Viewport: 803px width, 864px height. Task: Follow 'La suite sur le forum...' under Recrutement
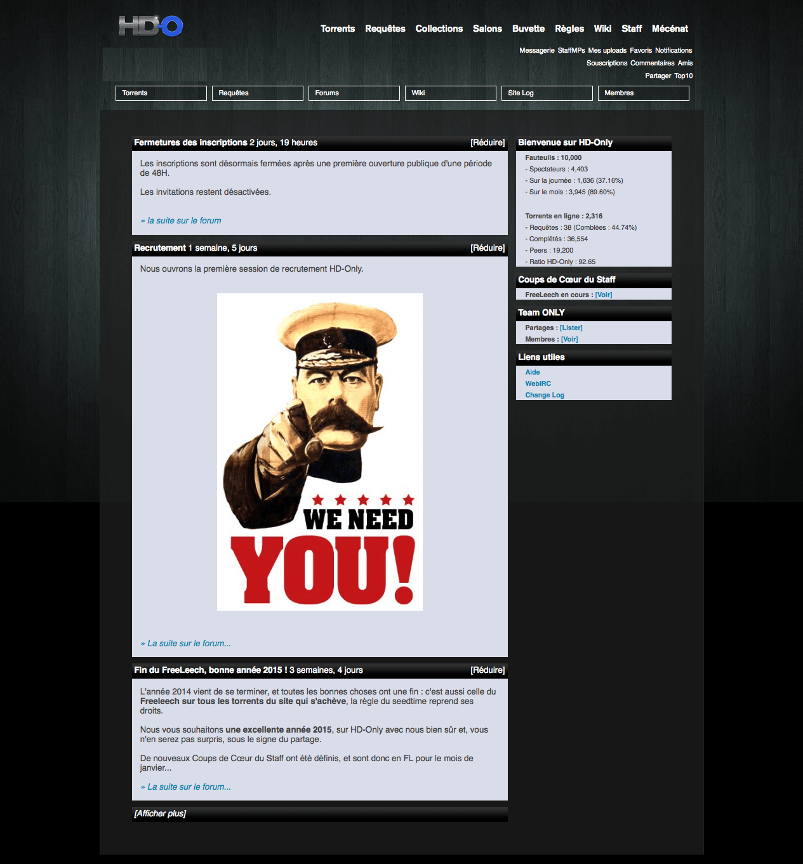[x=185, y=644]
